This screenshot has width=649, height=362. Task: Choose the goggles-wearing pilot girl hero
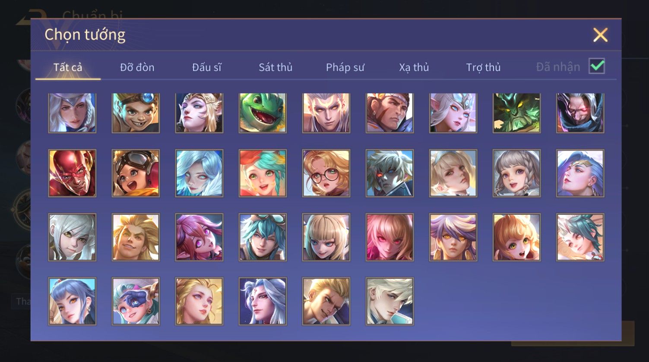coord(136,173)
